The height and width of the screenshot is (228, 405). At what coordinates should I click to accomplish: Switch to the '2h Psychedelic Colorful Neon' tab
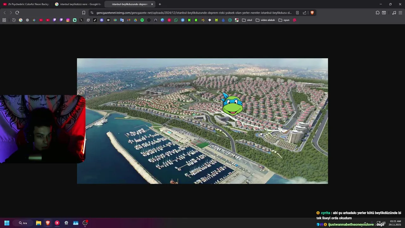pyautogui.click(x=26, y=4)
